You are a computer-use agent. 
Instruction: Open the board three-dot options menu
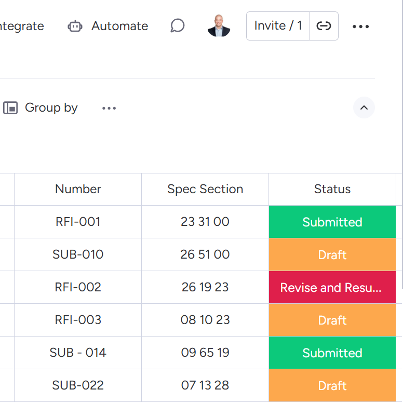click(360, 26)
